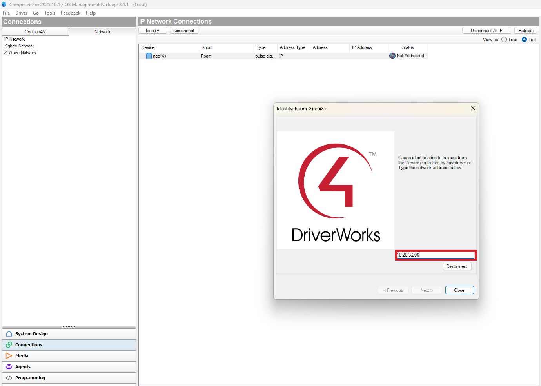Sort by the Status column header

[x=408, y=47]
